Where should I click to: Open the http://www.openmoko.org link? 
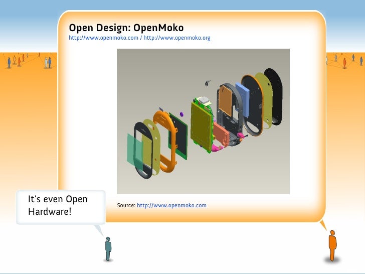click(177, 38)
